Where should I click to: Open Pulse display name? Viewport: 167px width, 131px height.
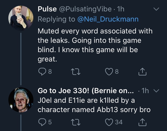(x=47, y=9)
